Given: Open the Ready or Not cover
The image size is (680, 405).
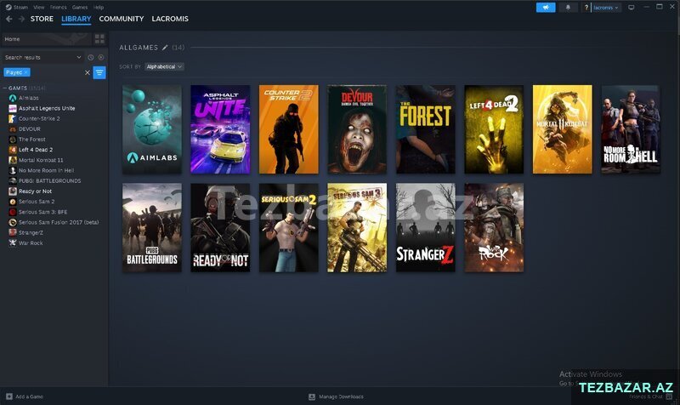Looking at the screenshot, I should pos(220,228).
